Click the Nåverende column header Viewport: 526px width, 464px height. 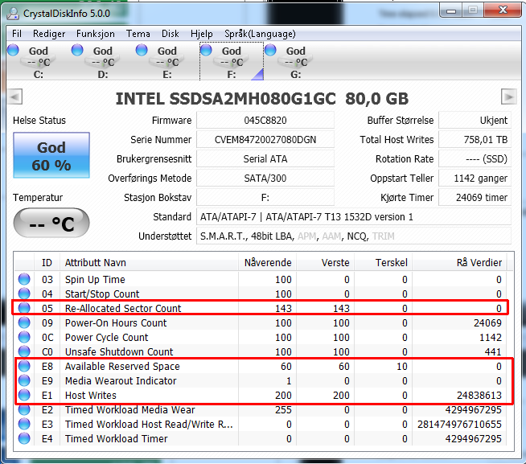[267, 262]
